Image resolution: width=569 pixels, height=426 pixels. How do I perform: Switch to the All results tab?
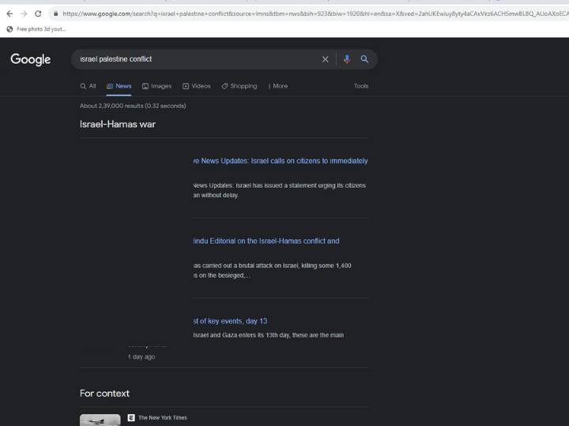click(x=89, y=86)
